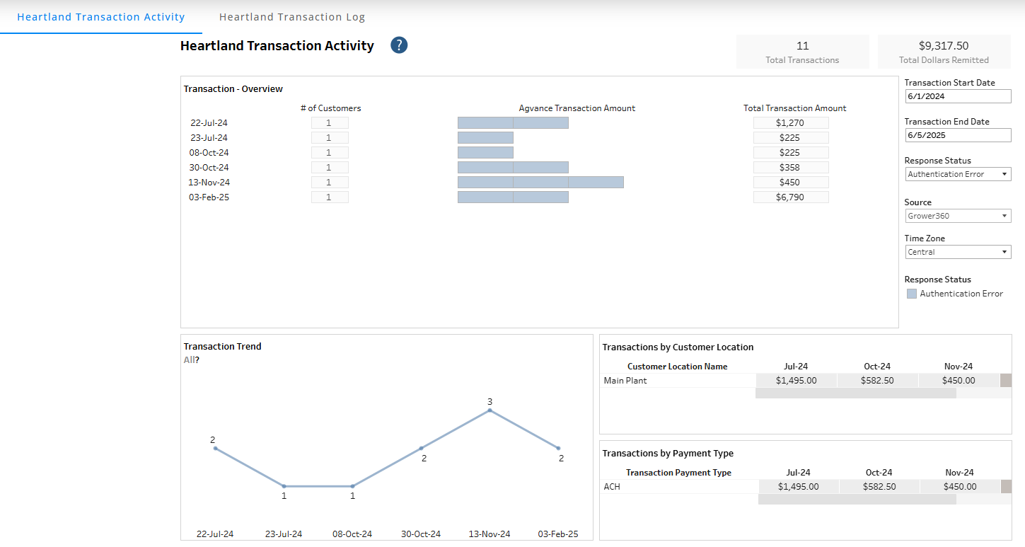Click the help question mark icon
The image size is (1025, 547).
(x=399, y=45)
